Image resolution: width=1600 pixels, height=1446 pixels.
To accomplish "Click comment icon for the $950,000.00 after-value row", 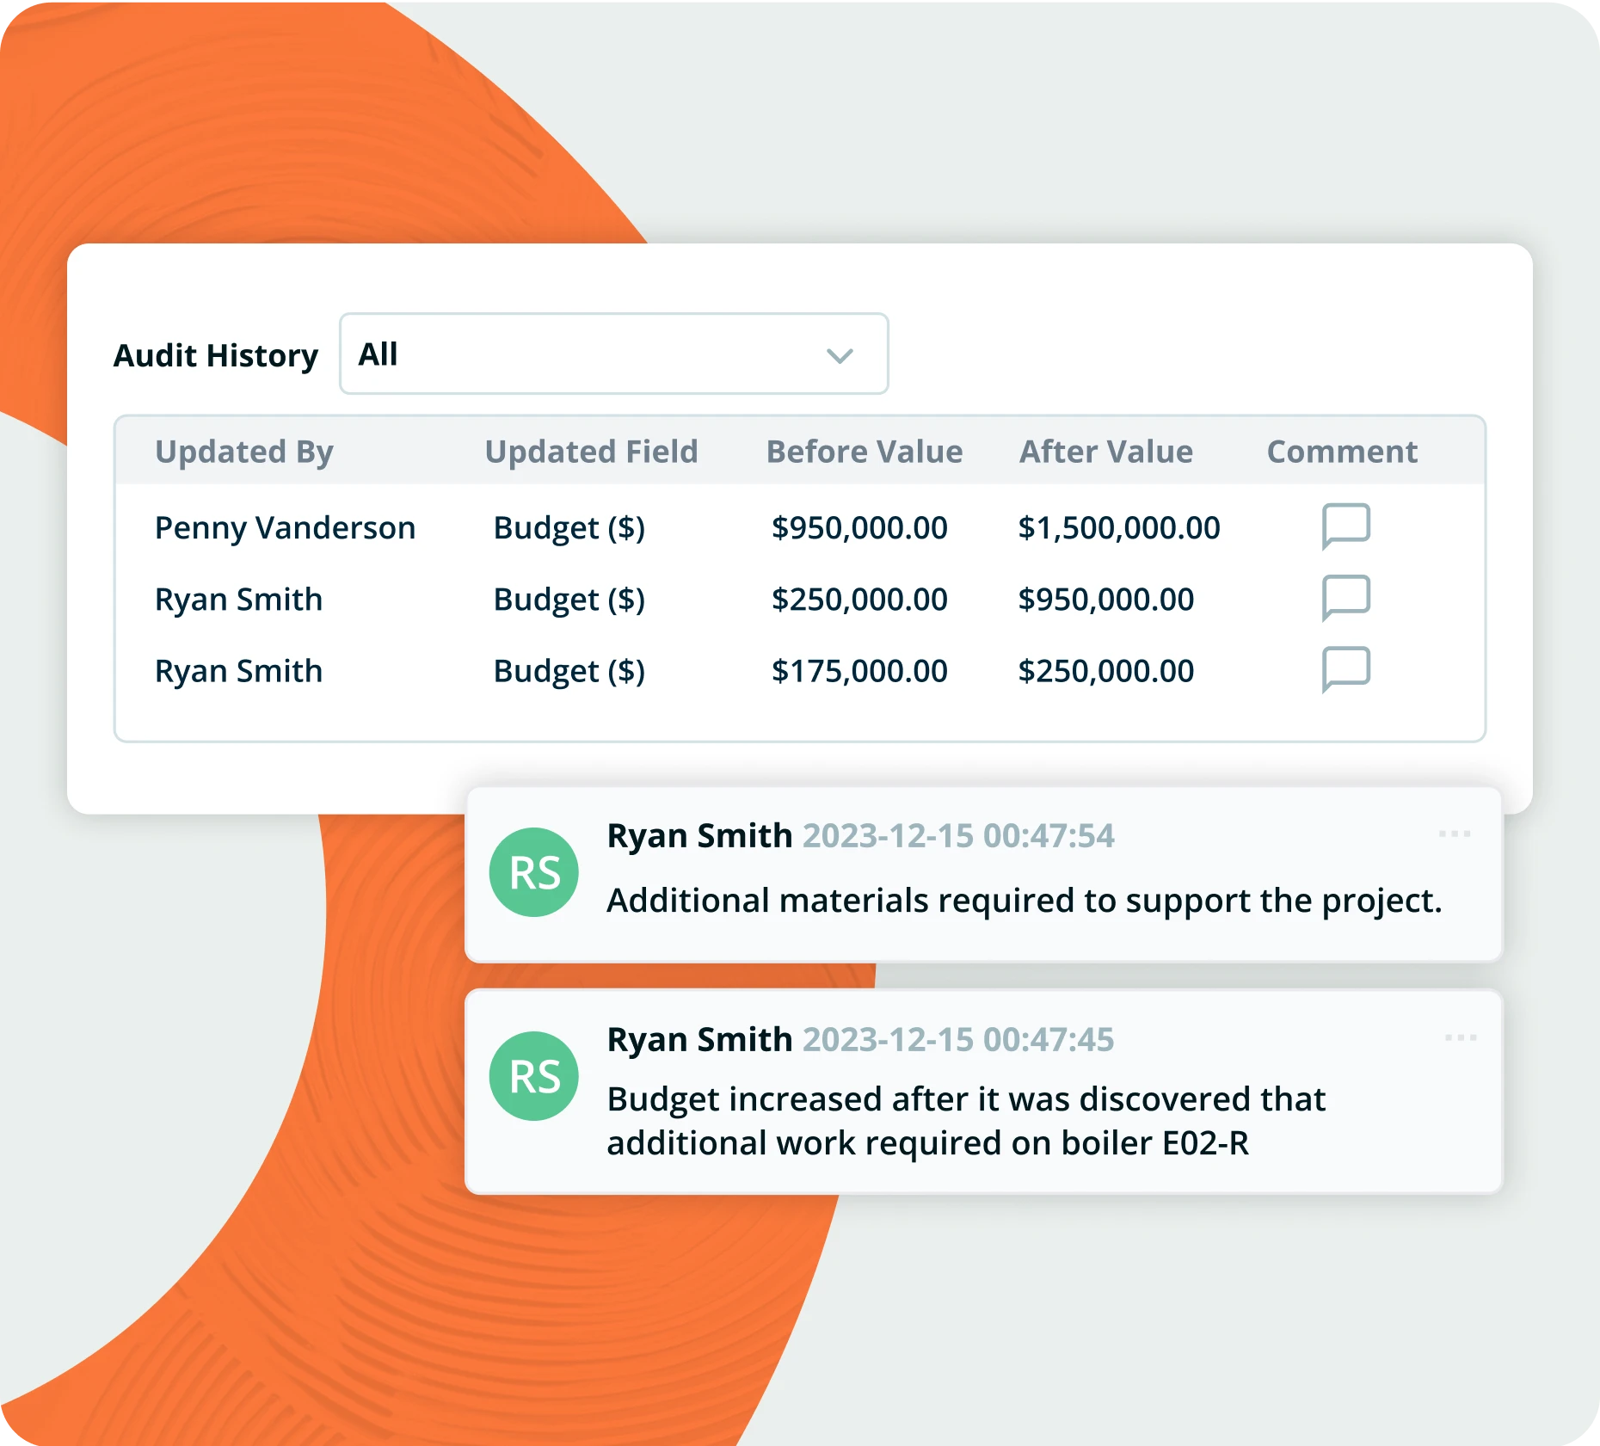I will [1345, 597].
